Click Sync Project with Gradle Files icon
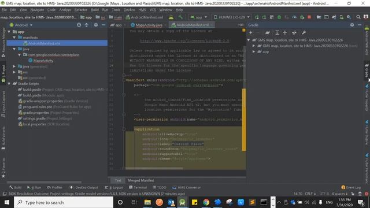This screenshot has width=370, height=208. coord(334,17)
